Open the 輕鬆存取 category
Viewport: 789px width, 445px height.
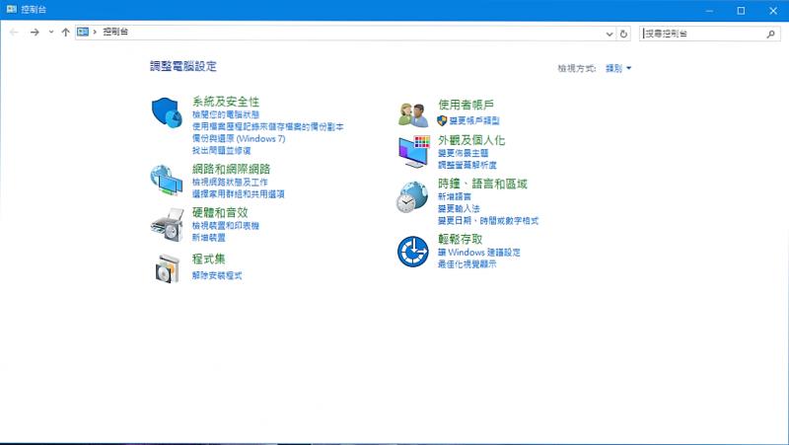(460, 239)
